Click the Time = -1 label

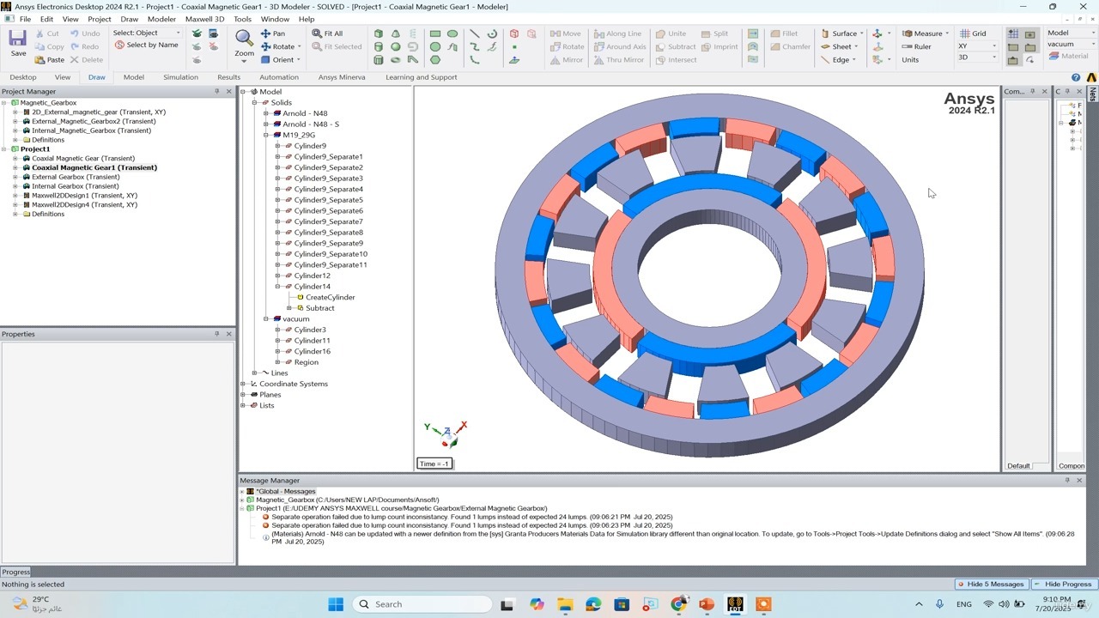(x=434, y=463)
